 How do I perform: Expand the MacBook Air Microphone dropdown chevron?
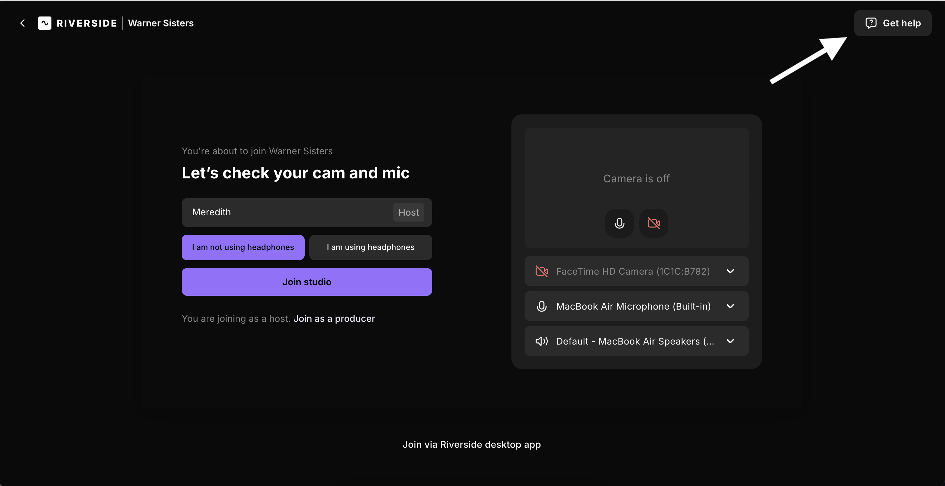pos(730,306)
